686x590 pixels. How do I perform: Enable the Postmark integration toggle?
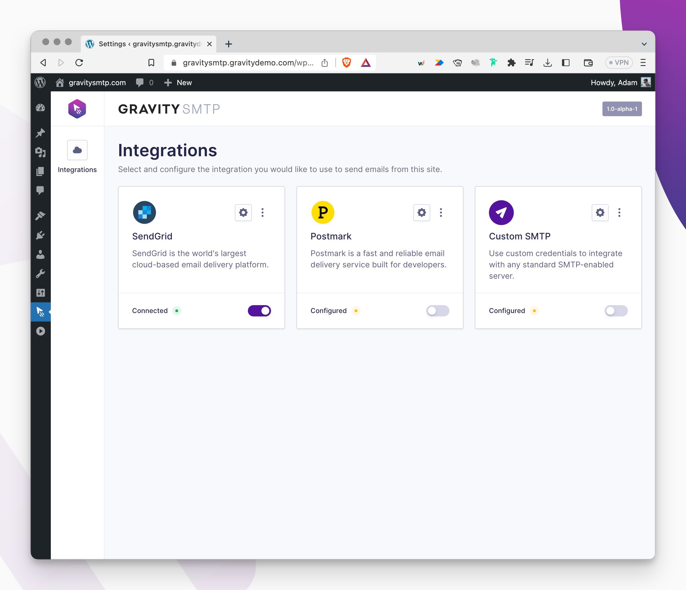[x=438, y=311]
